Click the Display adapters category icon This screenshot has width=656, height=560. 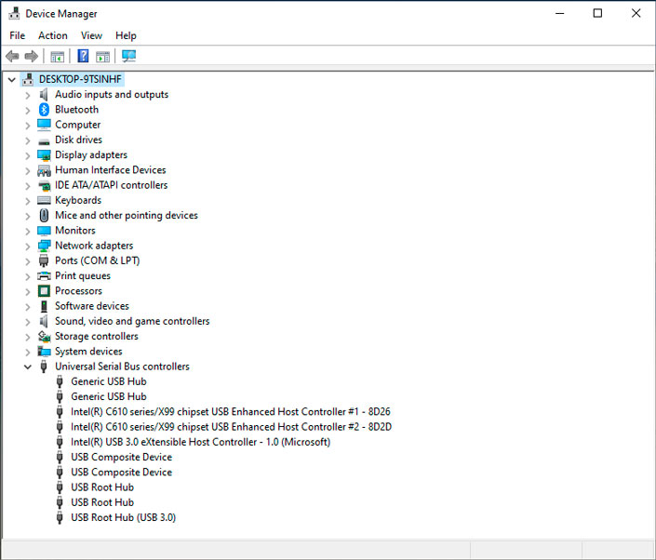(44, 155)
